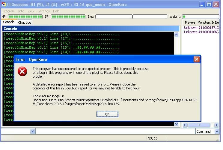Expand the left combo box dropdown arrow
The image size is (223, 150).
pos(32,131)
